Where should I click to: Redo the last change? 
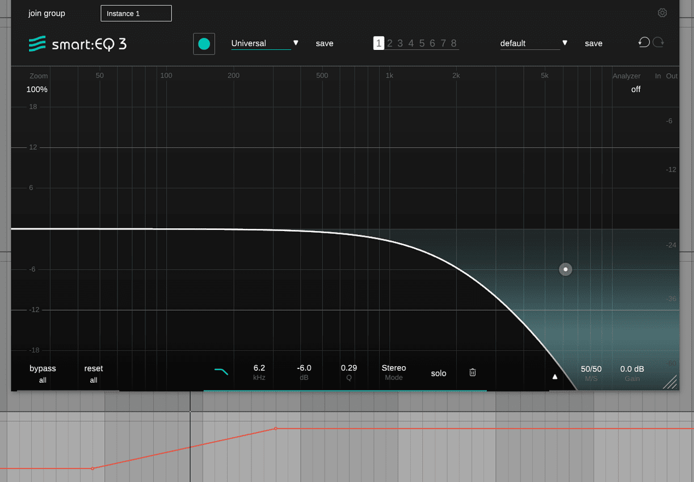[658, 42]
